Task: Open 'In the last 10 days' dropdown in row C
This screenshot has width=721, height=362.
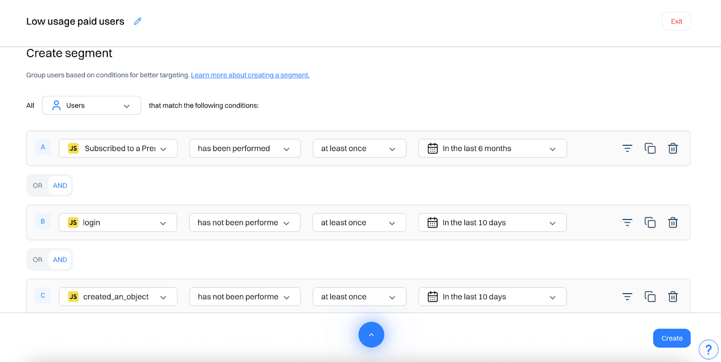Action: [x=493, y=297]
